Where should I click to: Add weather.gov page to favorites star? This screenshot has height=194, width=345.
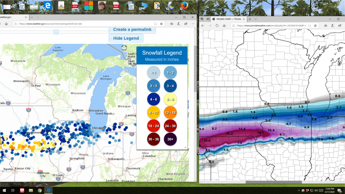point(161,24)
